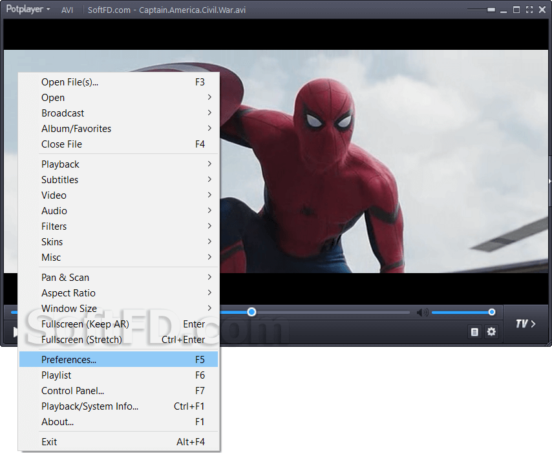Minimize the Potplayer window

pos(504,11)
